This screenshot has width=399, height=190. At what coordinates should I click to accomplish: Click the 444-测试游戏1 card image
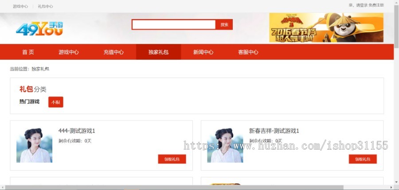(x=34, y=145)
